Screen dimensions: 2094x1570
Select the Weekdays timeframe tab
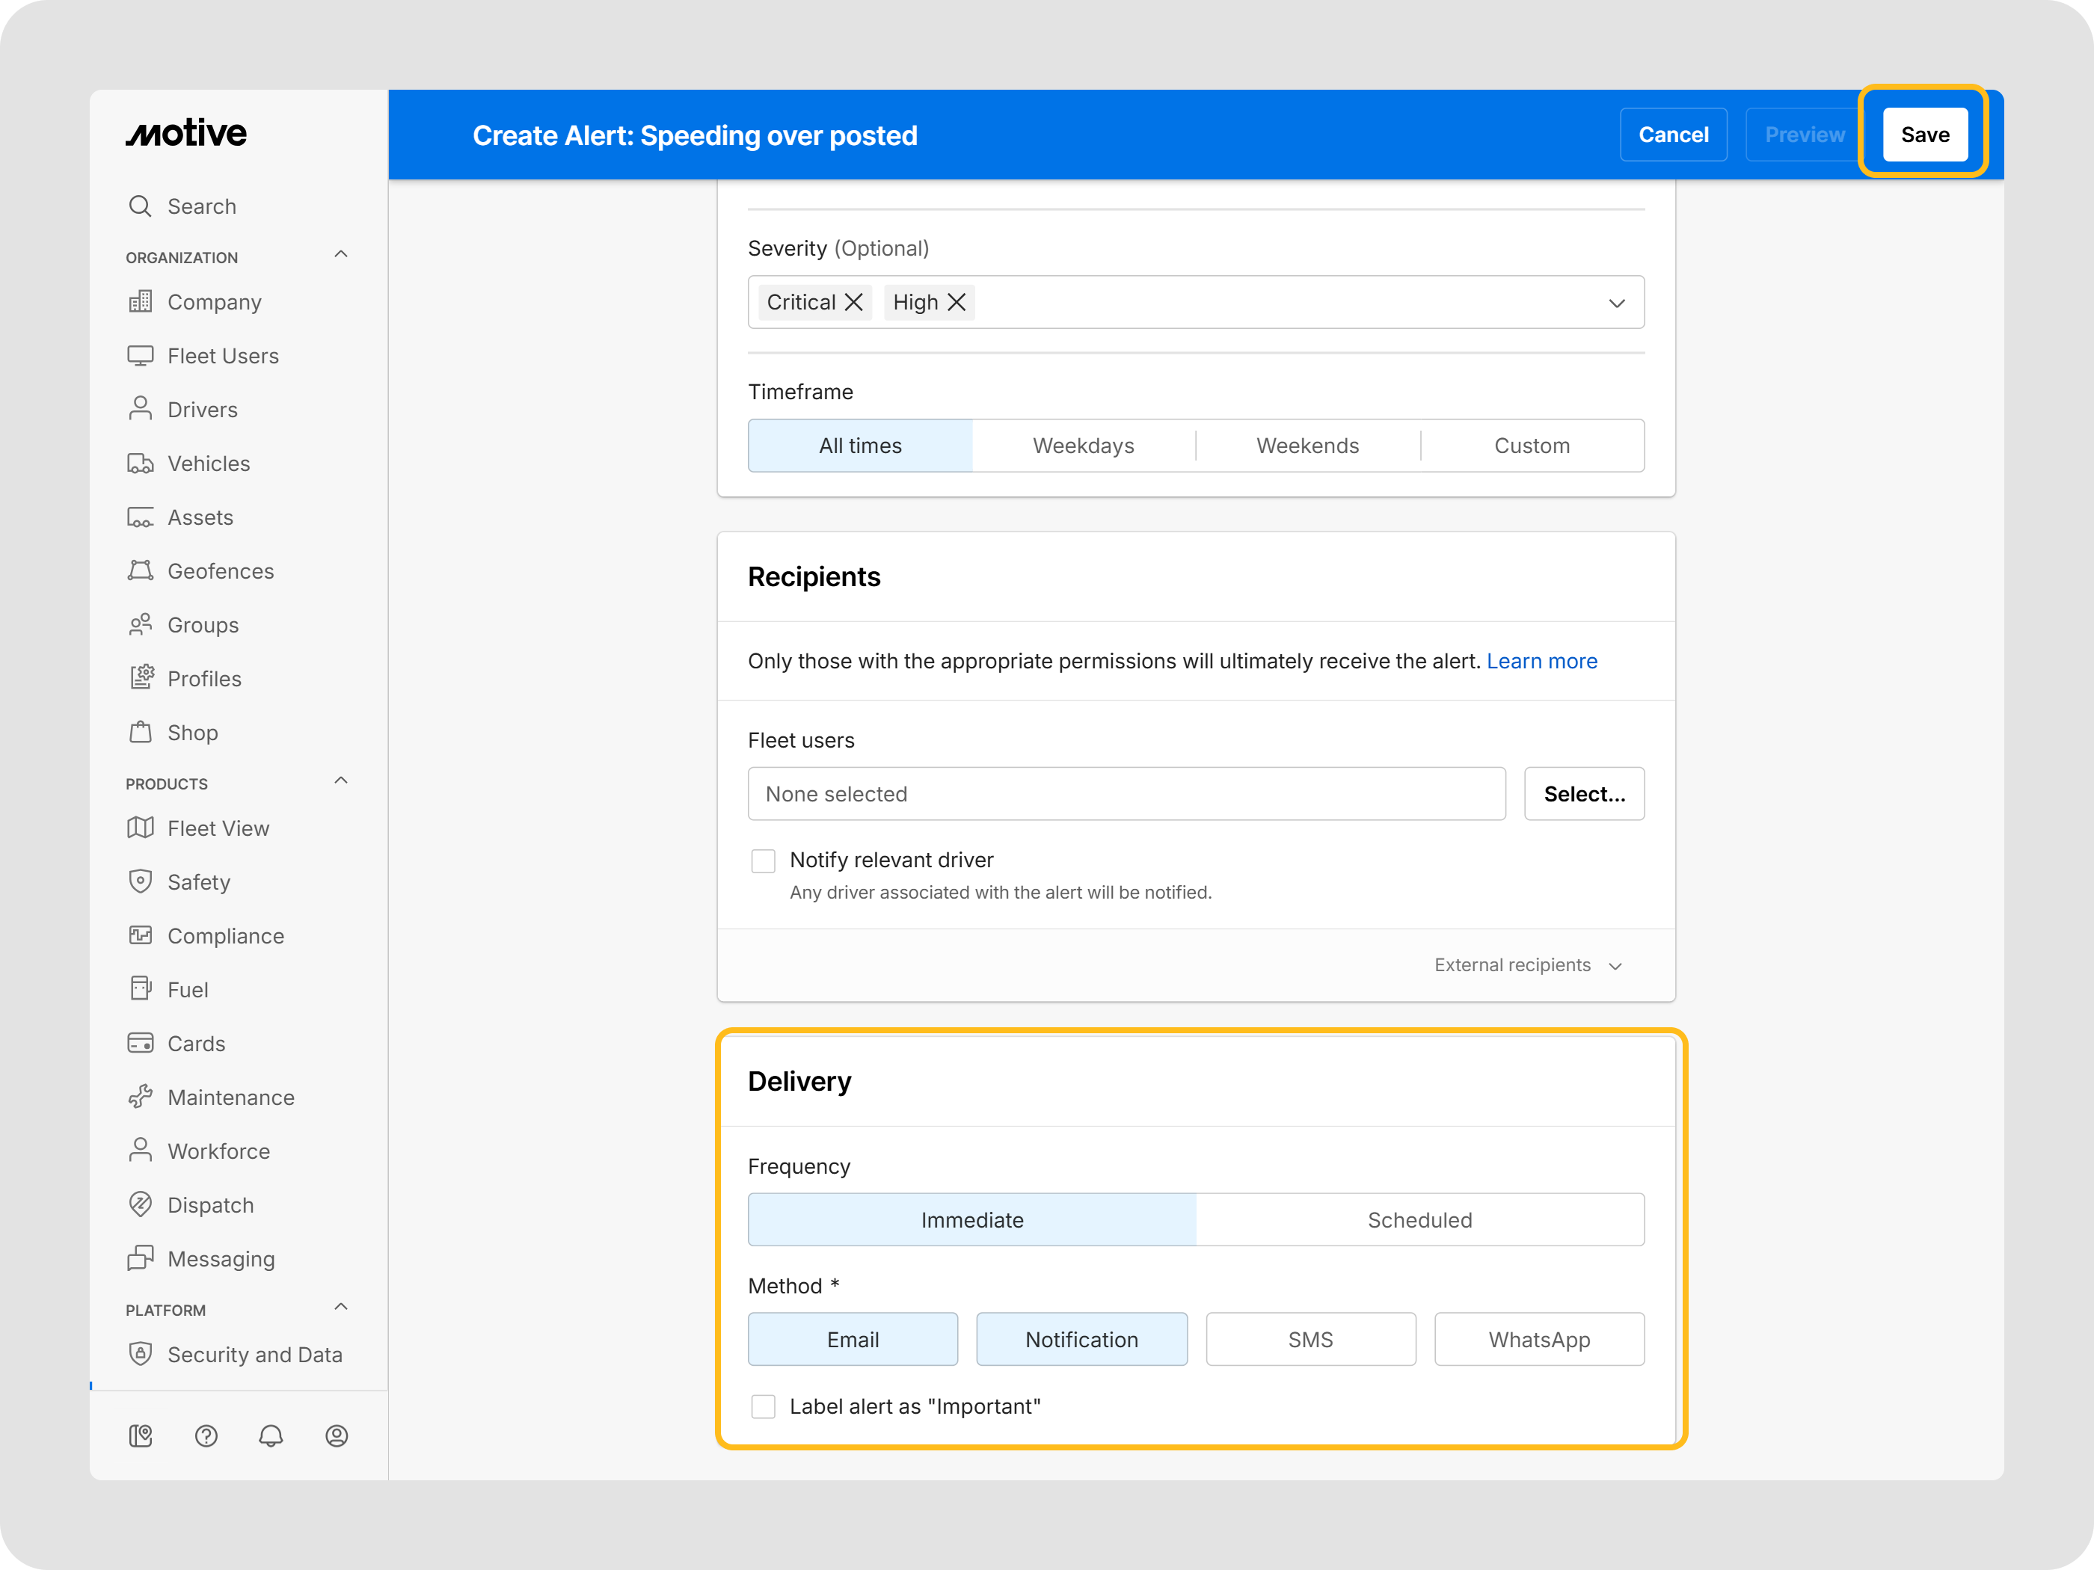point(1083,446)
